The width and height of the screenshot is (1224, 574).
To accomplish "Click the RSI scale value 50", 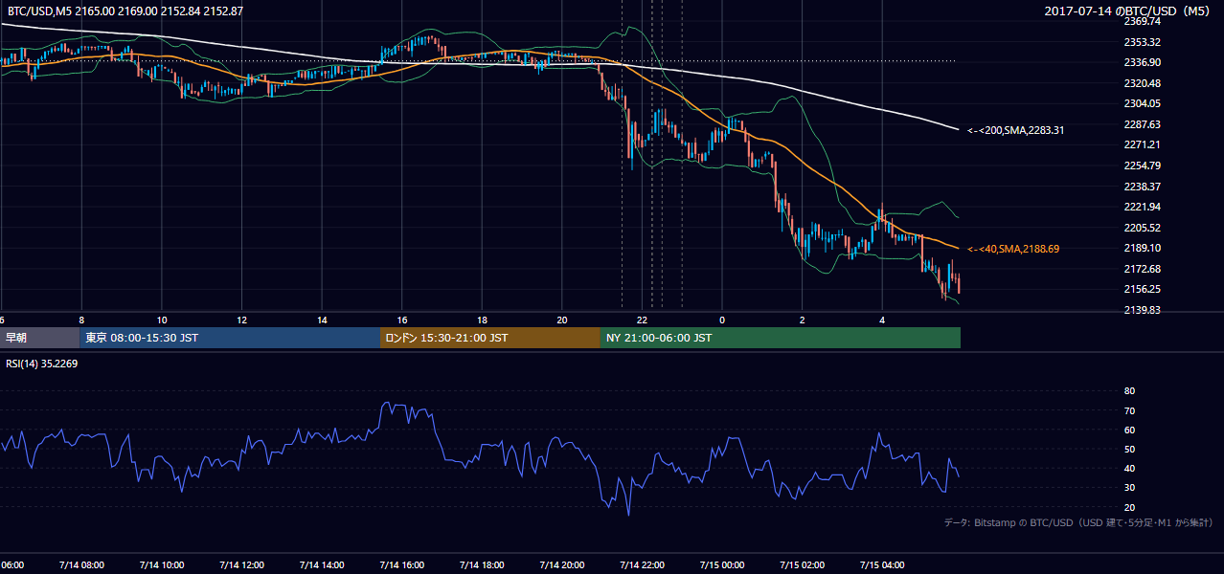I will (x=1129, y=449).
